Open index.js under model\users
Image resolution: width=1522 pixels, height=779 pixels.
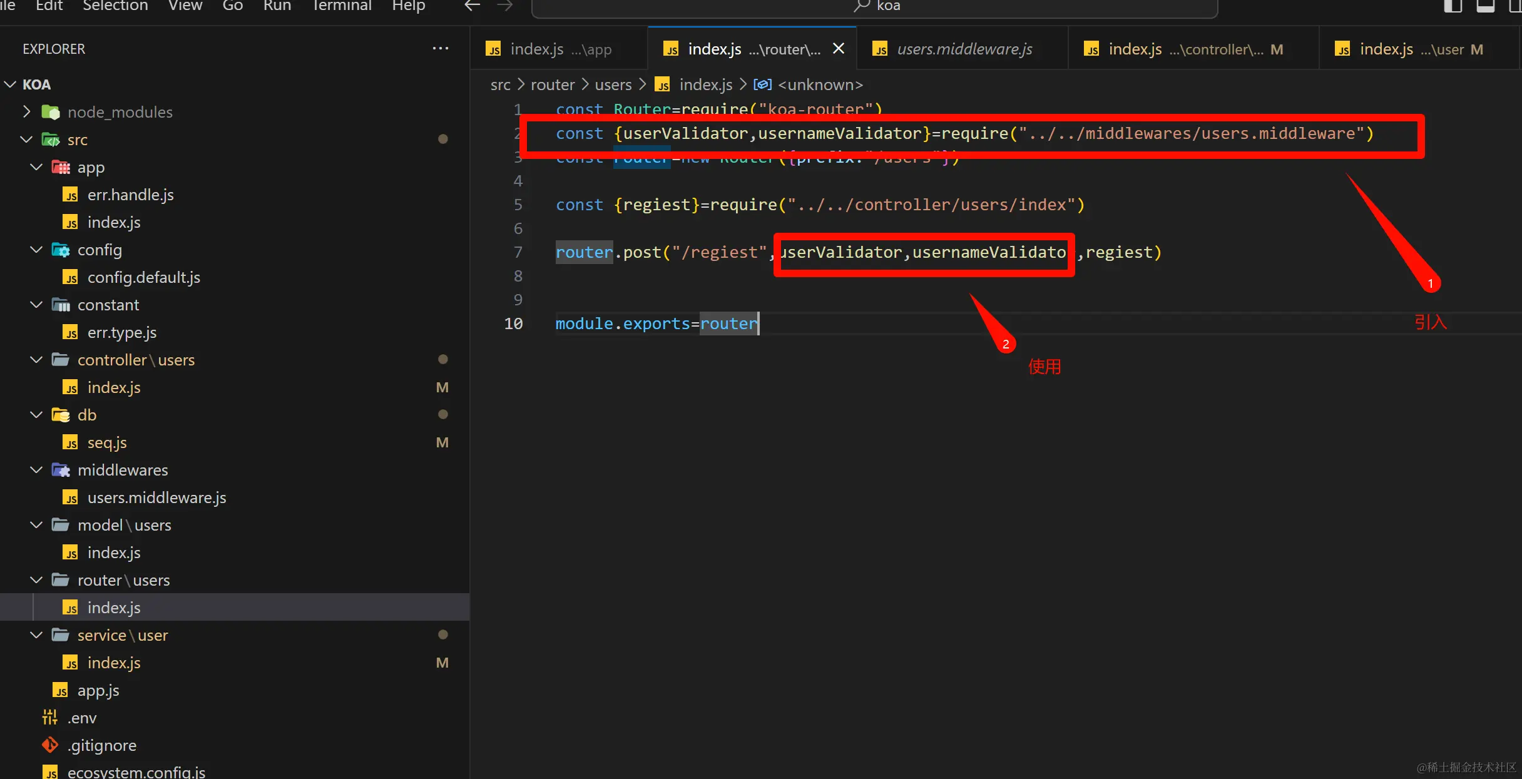point(235,552)
